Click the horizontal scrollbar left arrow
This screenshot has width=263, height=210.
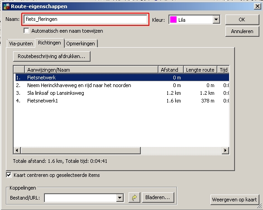click(x=17, y=151)
